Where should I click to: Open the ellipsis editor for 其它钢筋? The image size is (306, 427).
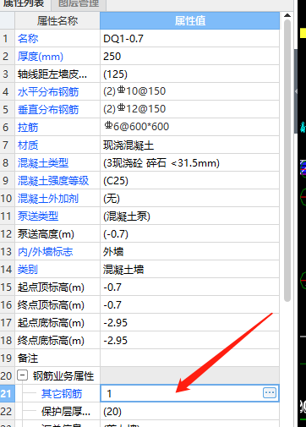pos(270,392)
